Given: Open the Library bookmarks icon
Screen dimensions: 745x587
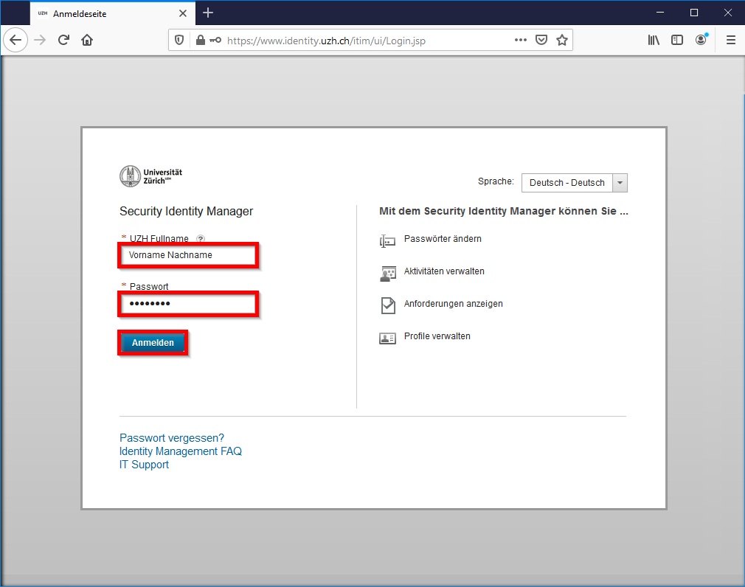Looking at the screenshot, I should coord(654,41).
